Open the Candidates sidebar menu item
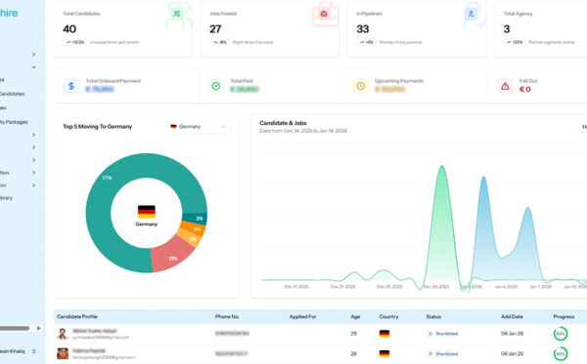The width and height of the screenshot is (587, 364). point(12,94)
